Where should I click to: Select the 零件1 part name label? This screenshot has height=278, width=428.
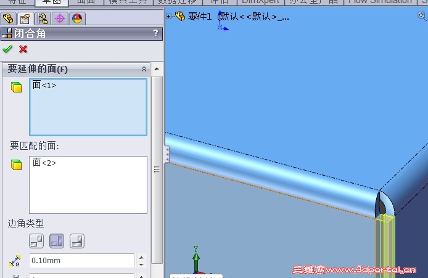tap(200, 17)
